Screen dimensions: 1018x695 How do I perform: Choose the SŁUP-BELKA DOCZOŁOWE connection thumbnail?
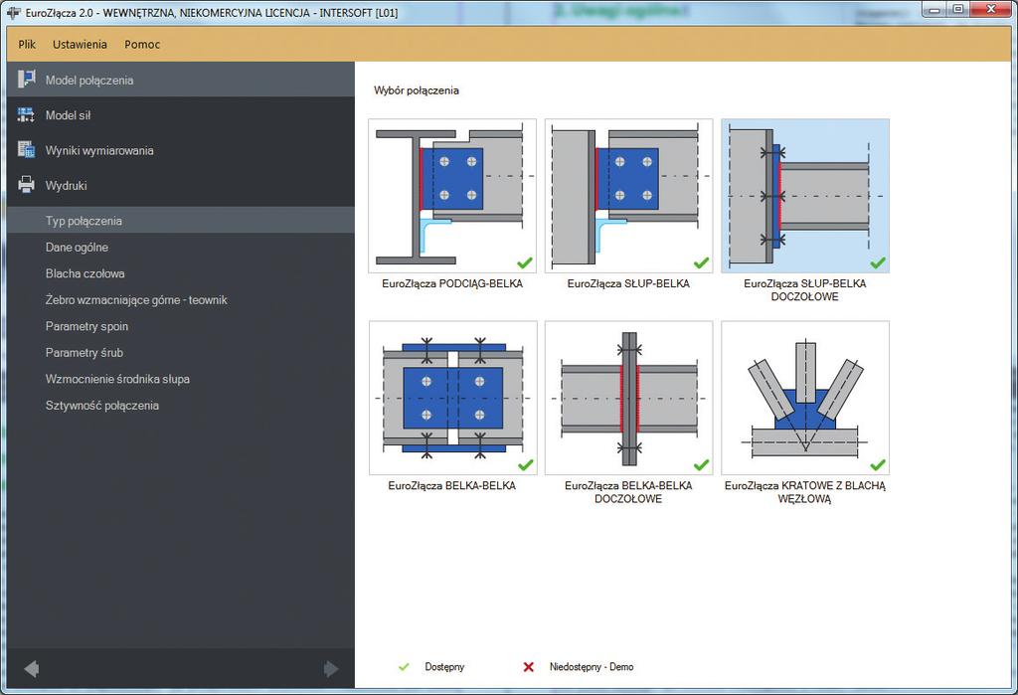pyautogui.click(x=805, y=196)
